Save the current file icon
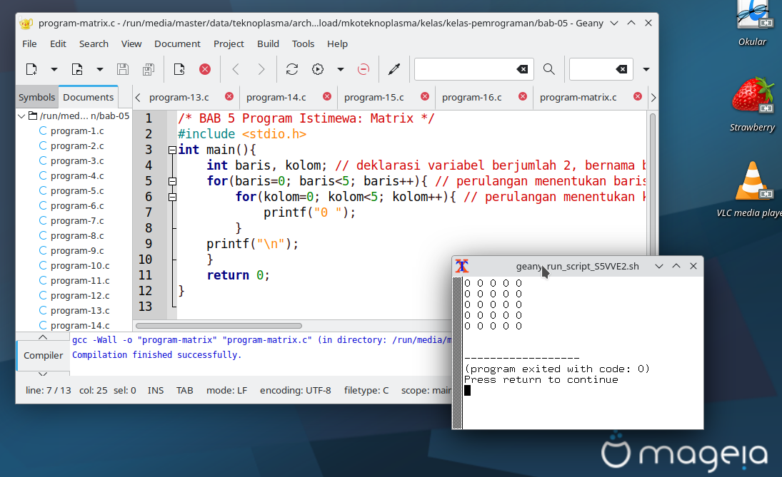The width and height of the screenshot is (782, 477). tap(123, 69)
